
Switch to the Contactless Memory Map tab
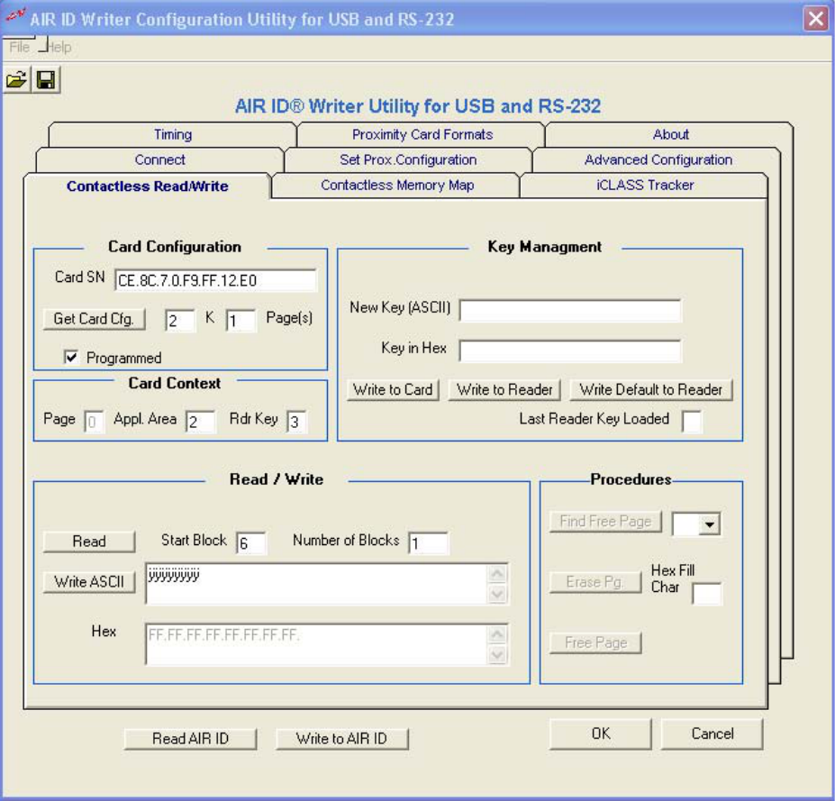point(396,185)
